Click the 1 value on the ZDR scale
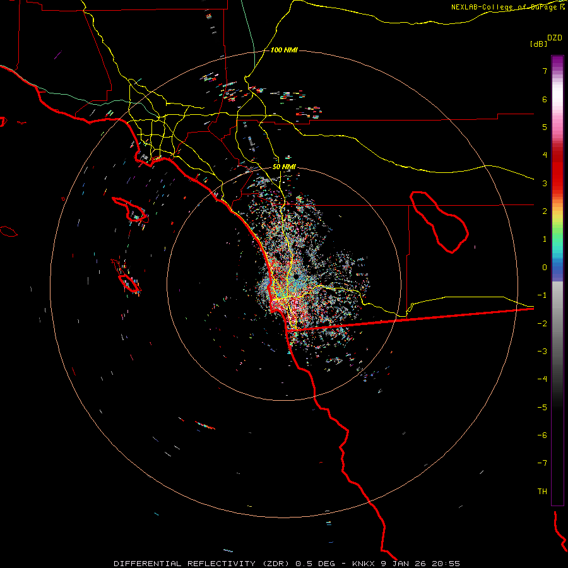Image resolution: width=568 pixels, height=568 pixels. (x=545, y=239)
